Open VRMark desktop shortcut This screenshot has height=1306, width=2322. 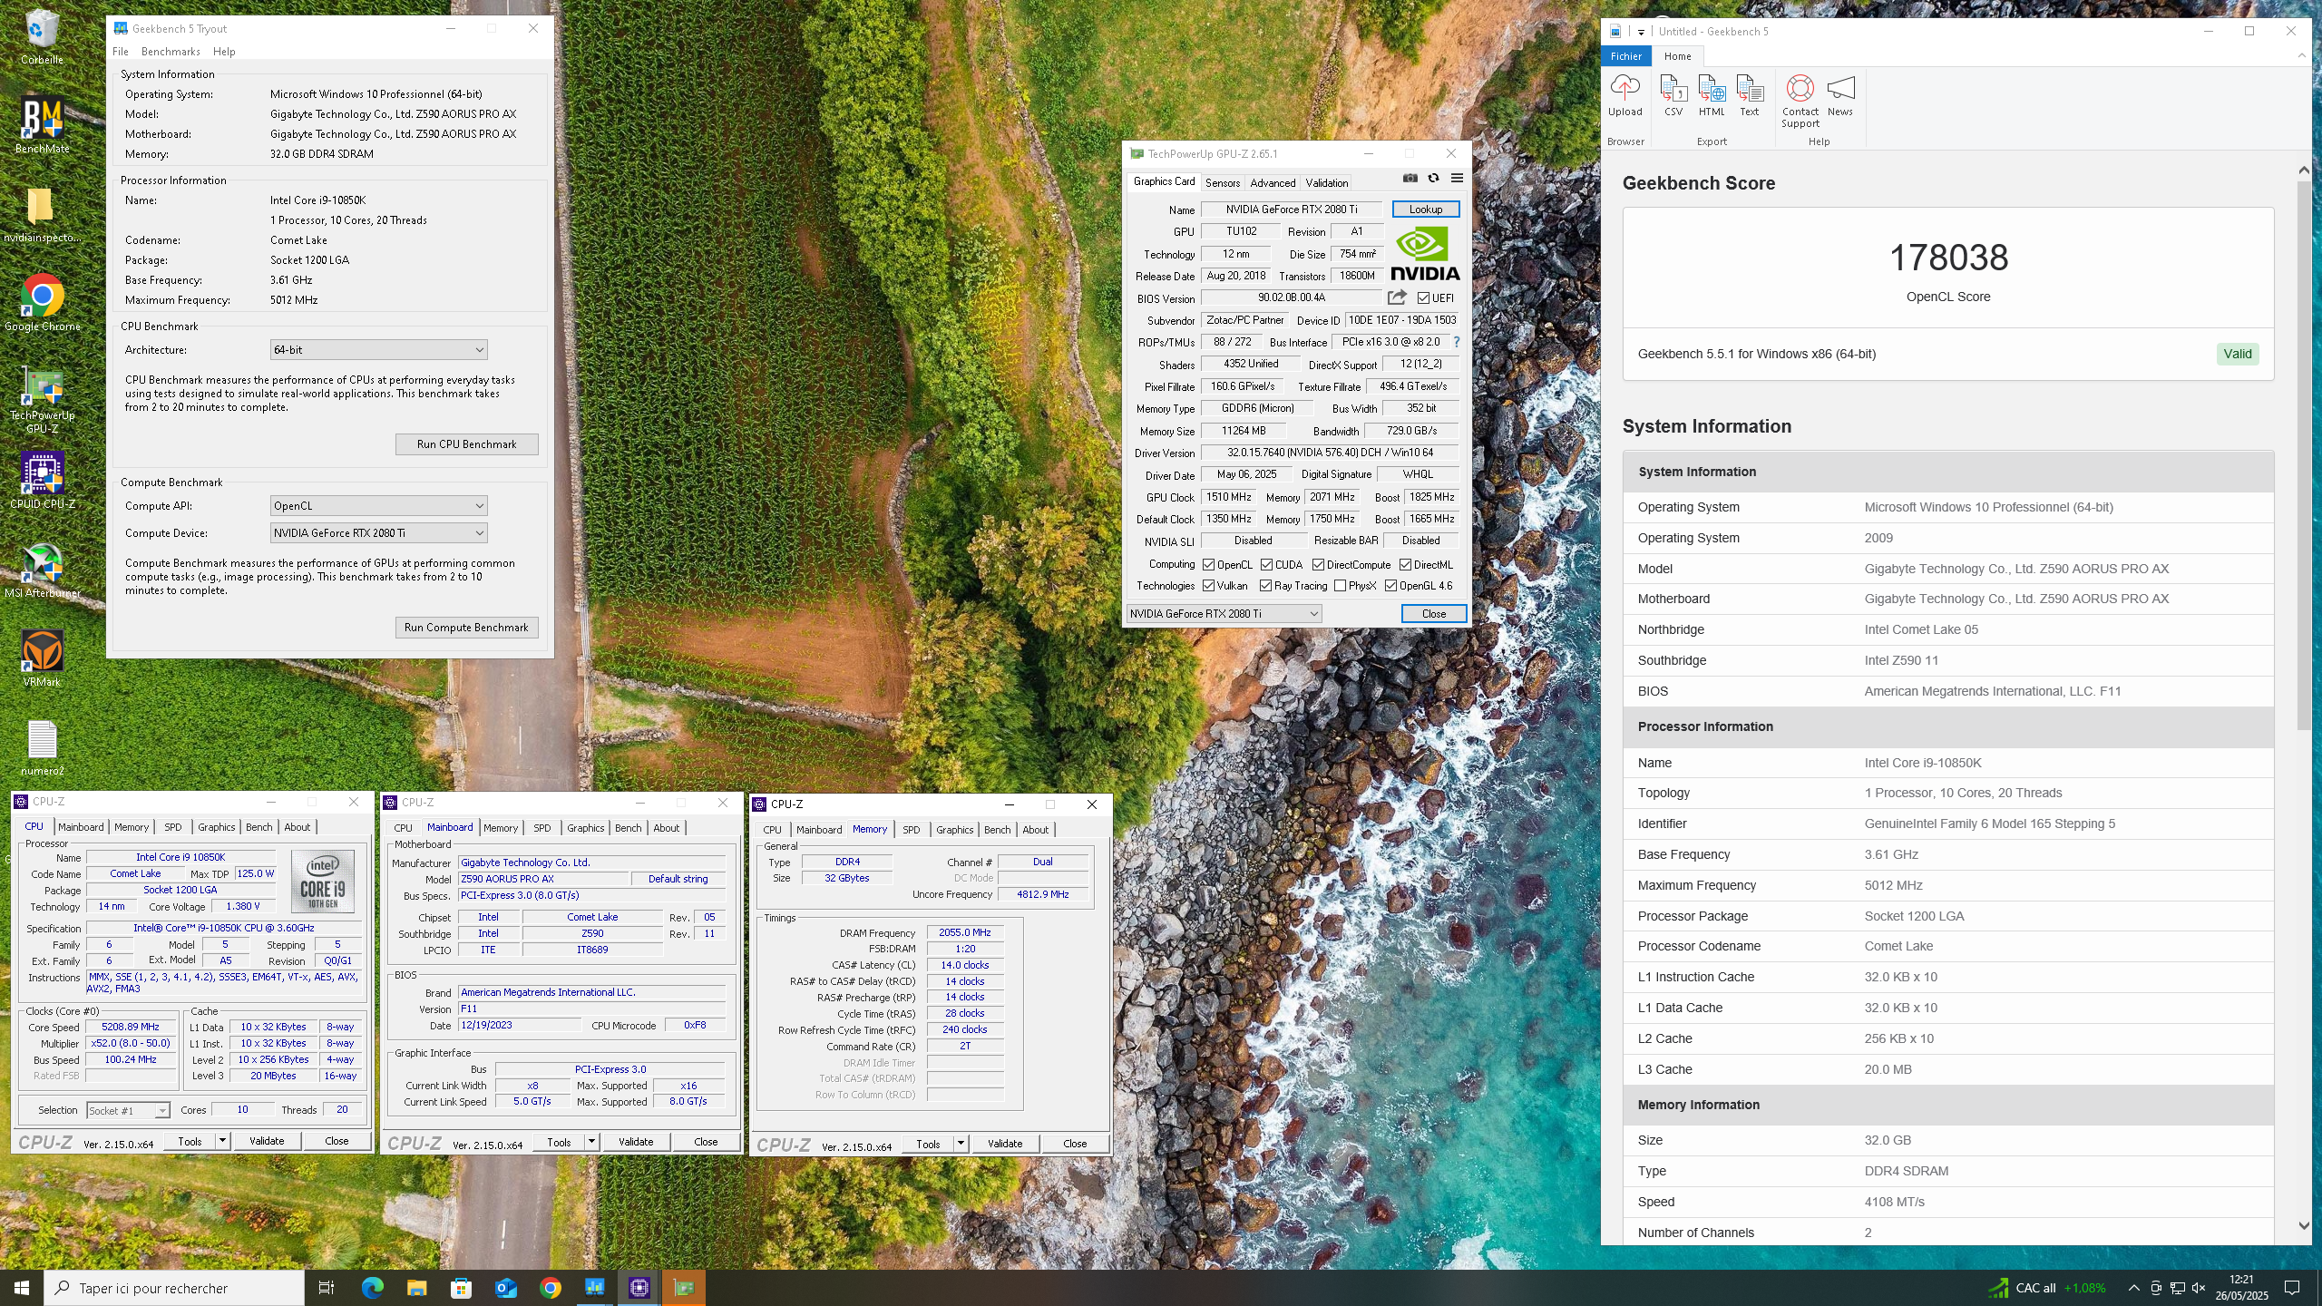(42, 658)
